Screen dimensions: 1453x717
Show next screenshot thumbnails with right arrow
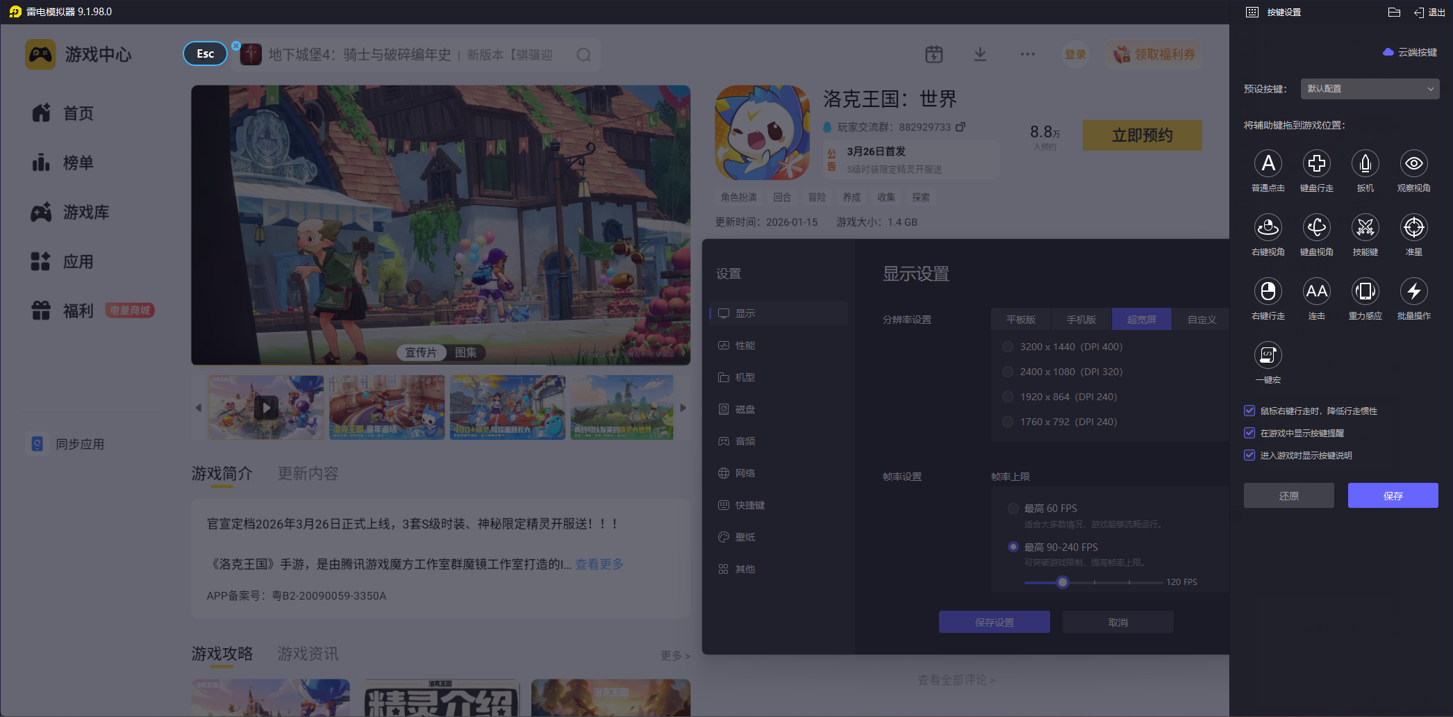pyautogui.click(x=683, y=408)
